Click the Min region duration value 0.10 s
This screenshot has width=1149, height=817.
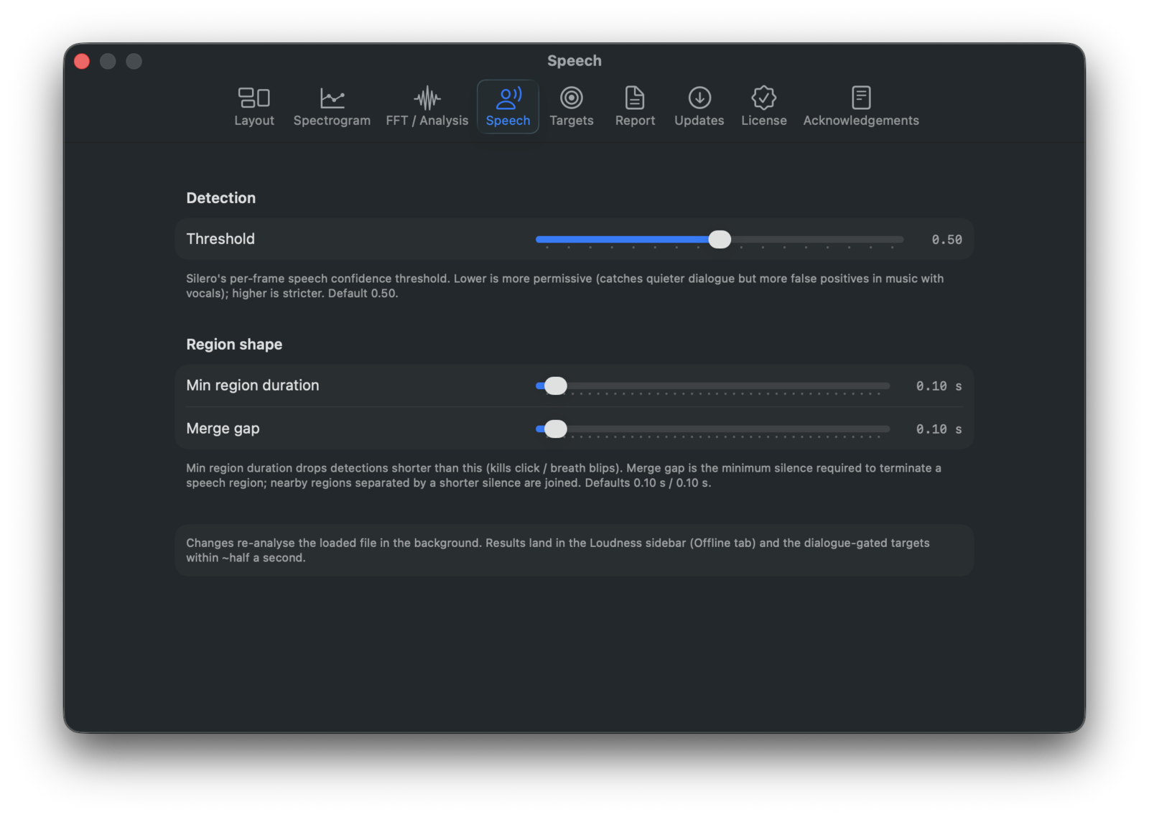tap(939, 386)
